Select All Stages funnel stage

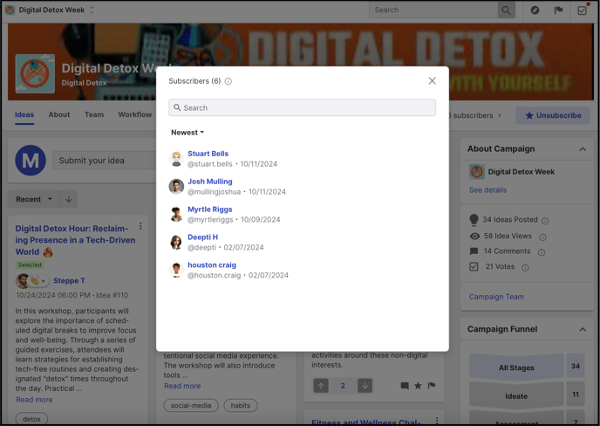point(516,368)
